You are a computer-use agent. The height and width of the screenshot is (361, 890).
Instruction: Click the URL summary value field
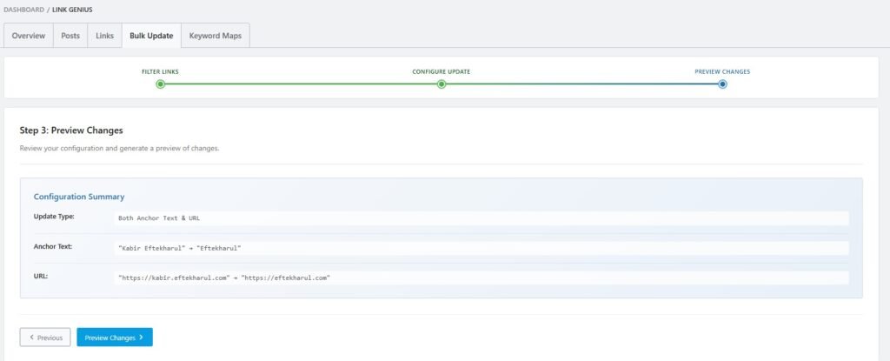pyautogui.click(x=481, y=277)
